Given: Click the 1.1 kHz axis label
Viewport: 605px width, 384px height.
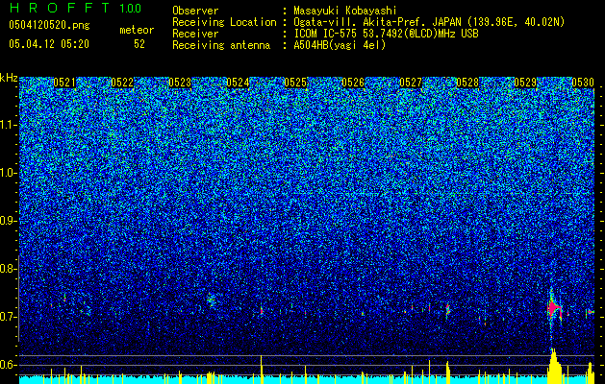Looking at the screenshot, I should (7, 125).
